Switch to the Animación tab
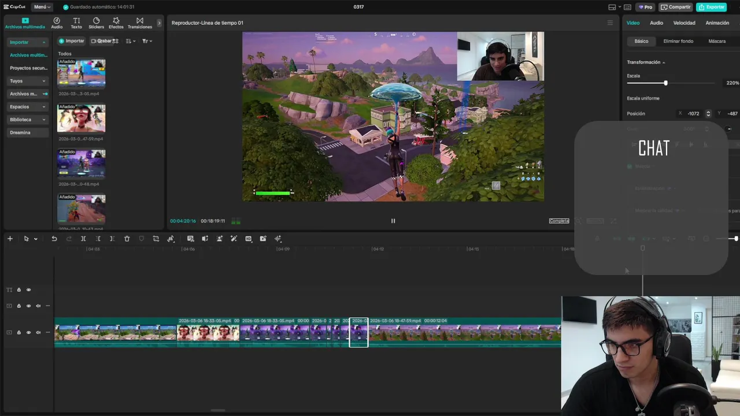740x416 pixels. pyautogui.click(x=717, y=23)
